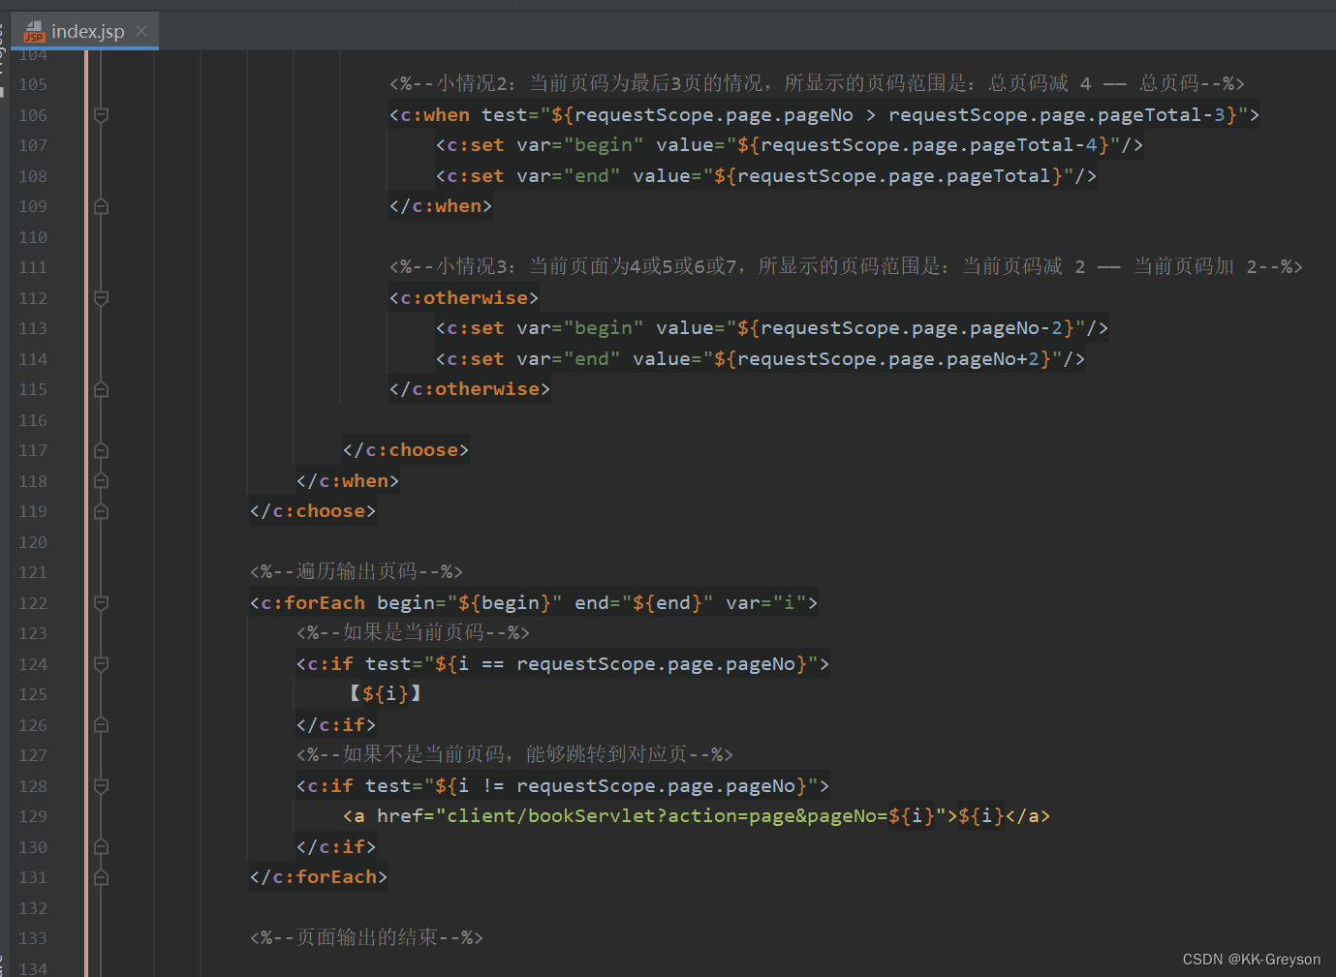This screenshot has width=1336, height=977.
Task: Click the 小情况2 comment on line 105
Action: 817,84
